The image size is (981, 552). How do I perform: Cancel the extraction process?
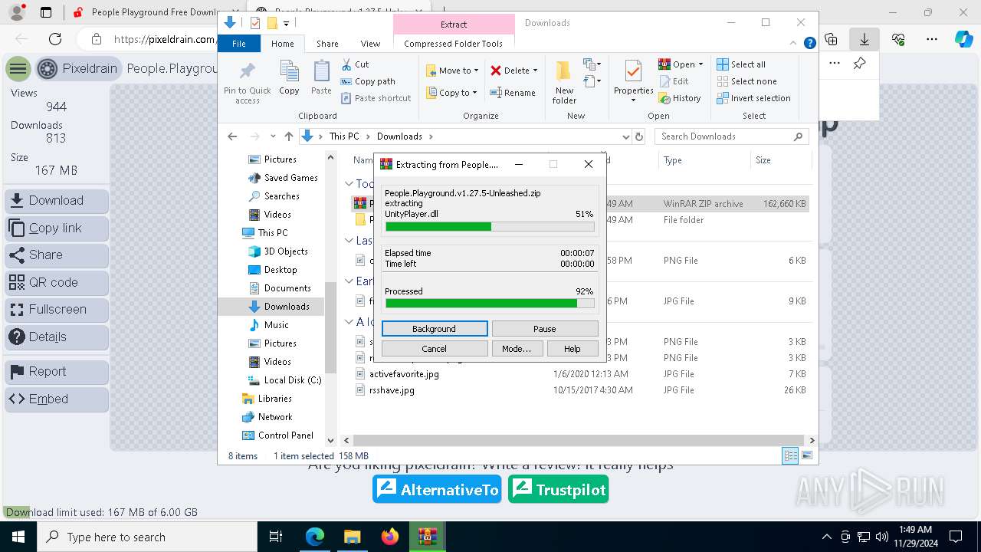point(435,349)
